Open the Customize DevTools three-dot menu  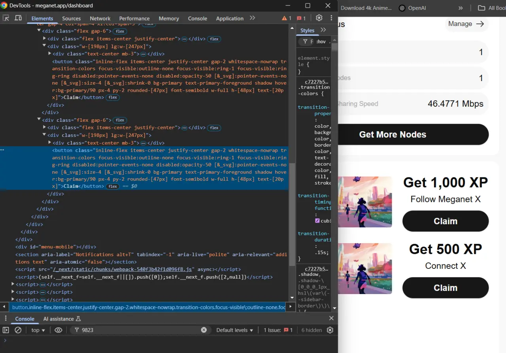[x=331, y=18]
